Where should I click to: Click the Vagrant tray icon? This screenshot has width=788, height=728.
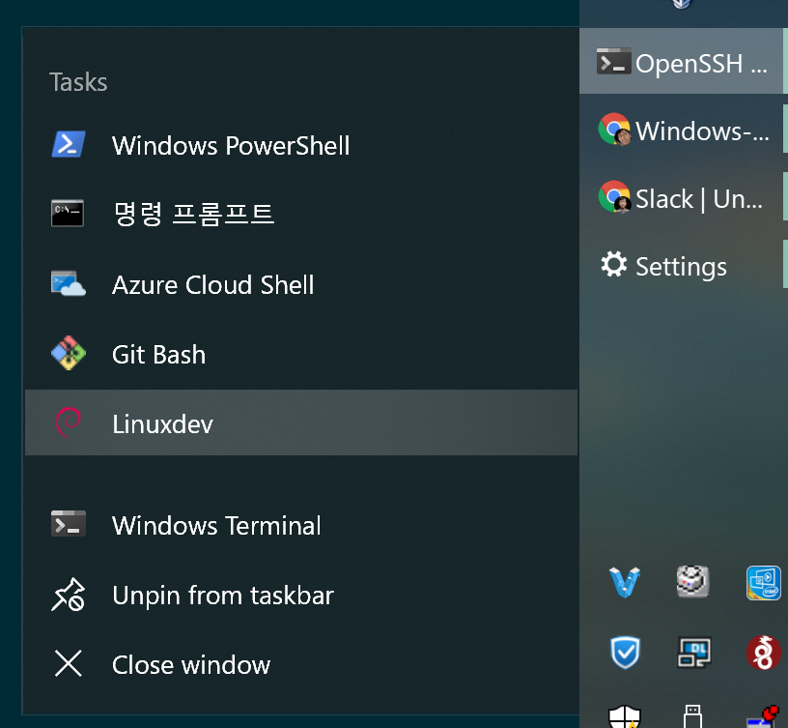624,582
